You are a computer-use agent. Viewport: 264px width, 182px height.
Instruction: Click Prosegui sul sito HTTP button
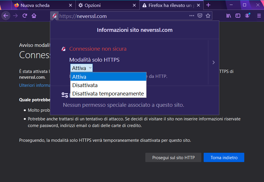[173, 157]
